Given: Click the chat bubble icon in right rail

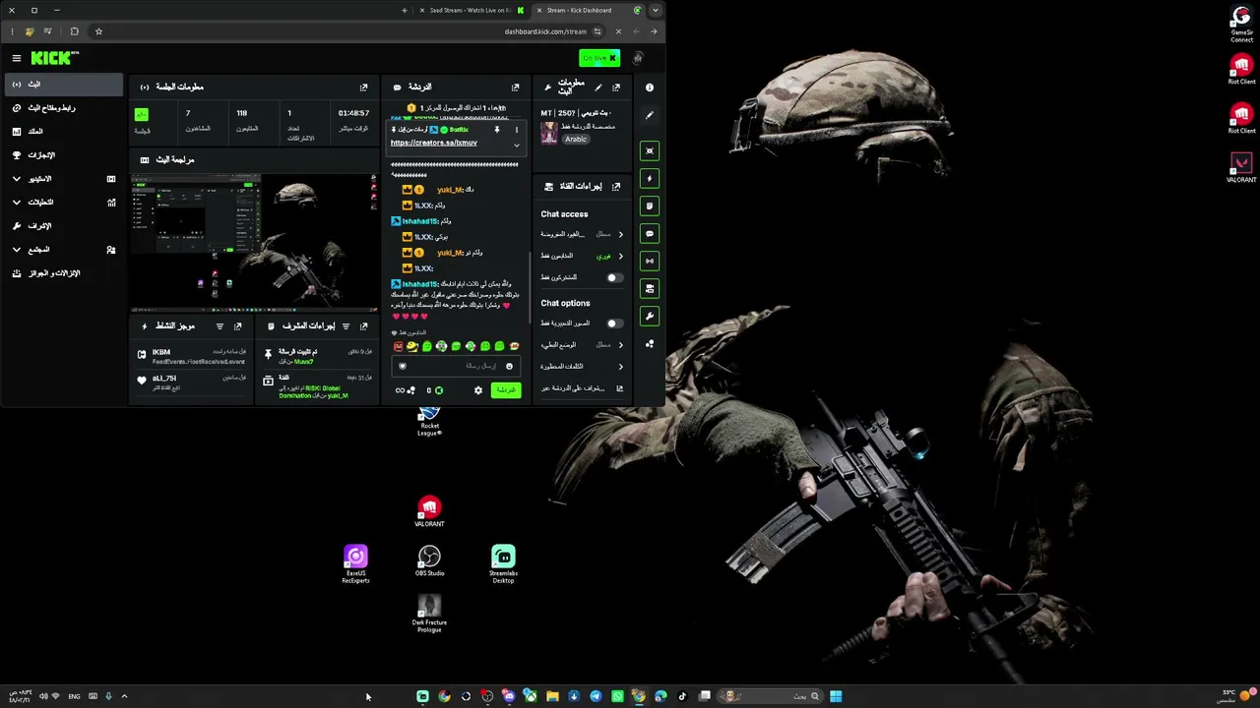Looking at the screenshot, I should [x=650, y=234].
